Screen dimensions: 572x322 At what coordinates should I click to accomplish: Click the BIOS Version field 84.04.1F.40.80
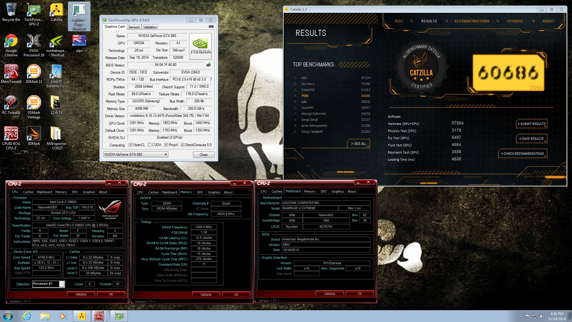[x=165, y=65]
